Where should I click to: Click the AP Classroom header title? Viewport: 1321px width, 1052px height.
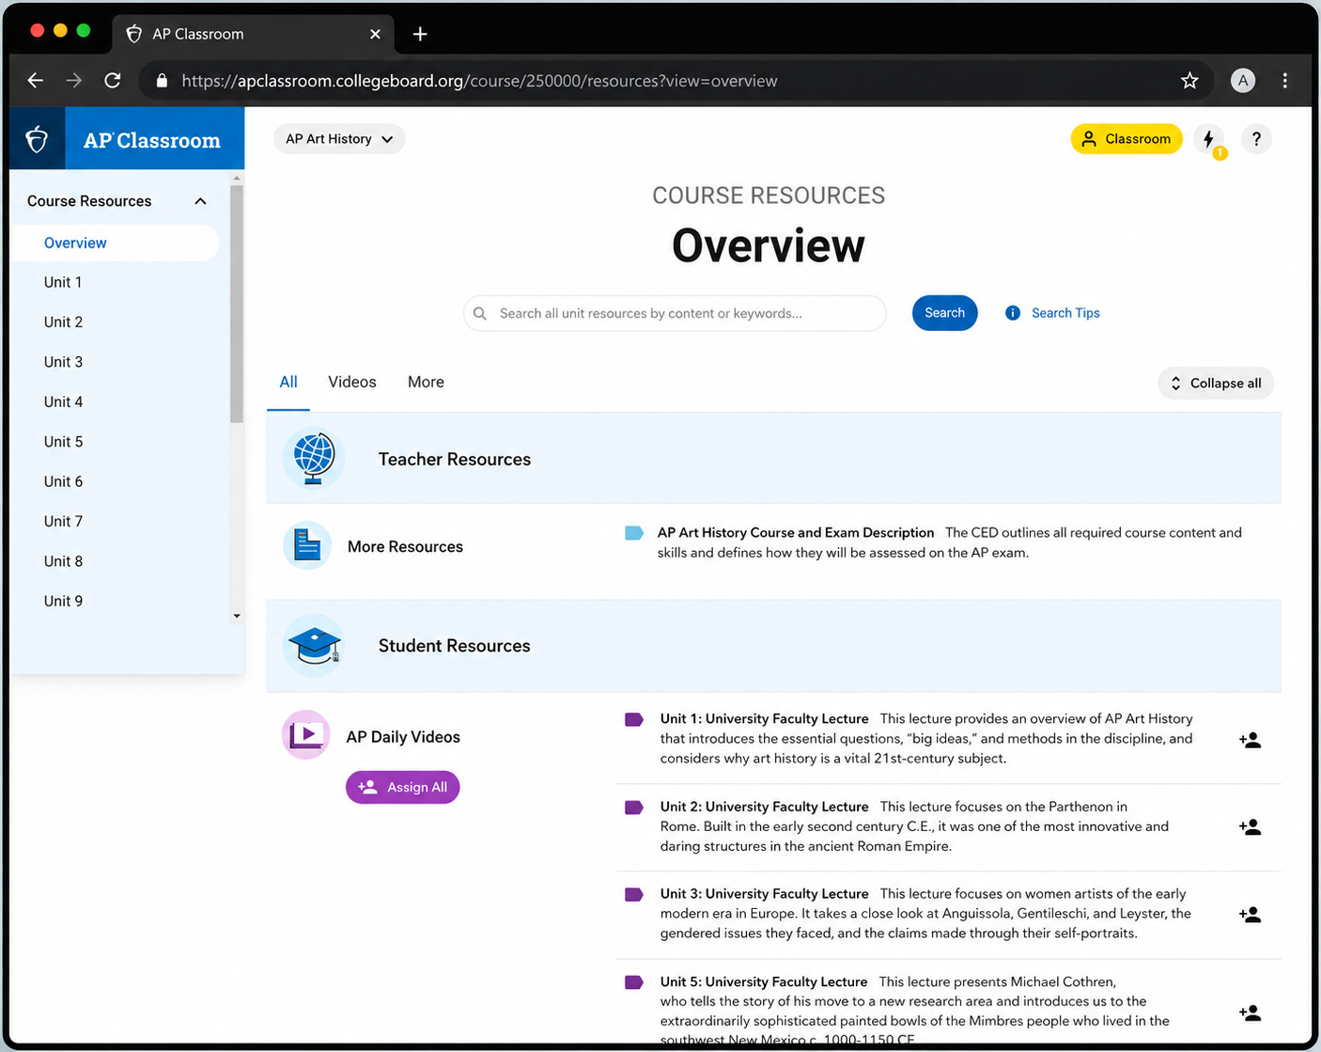152,140
